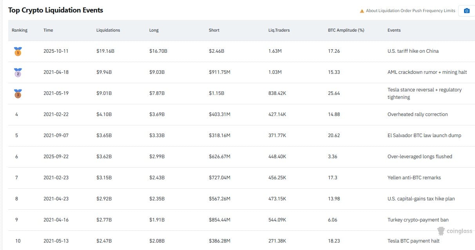
Task: Select the U.S. tariff hike on China event
Action: (413, 51)
